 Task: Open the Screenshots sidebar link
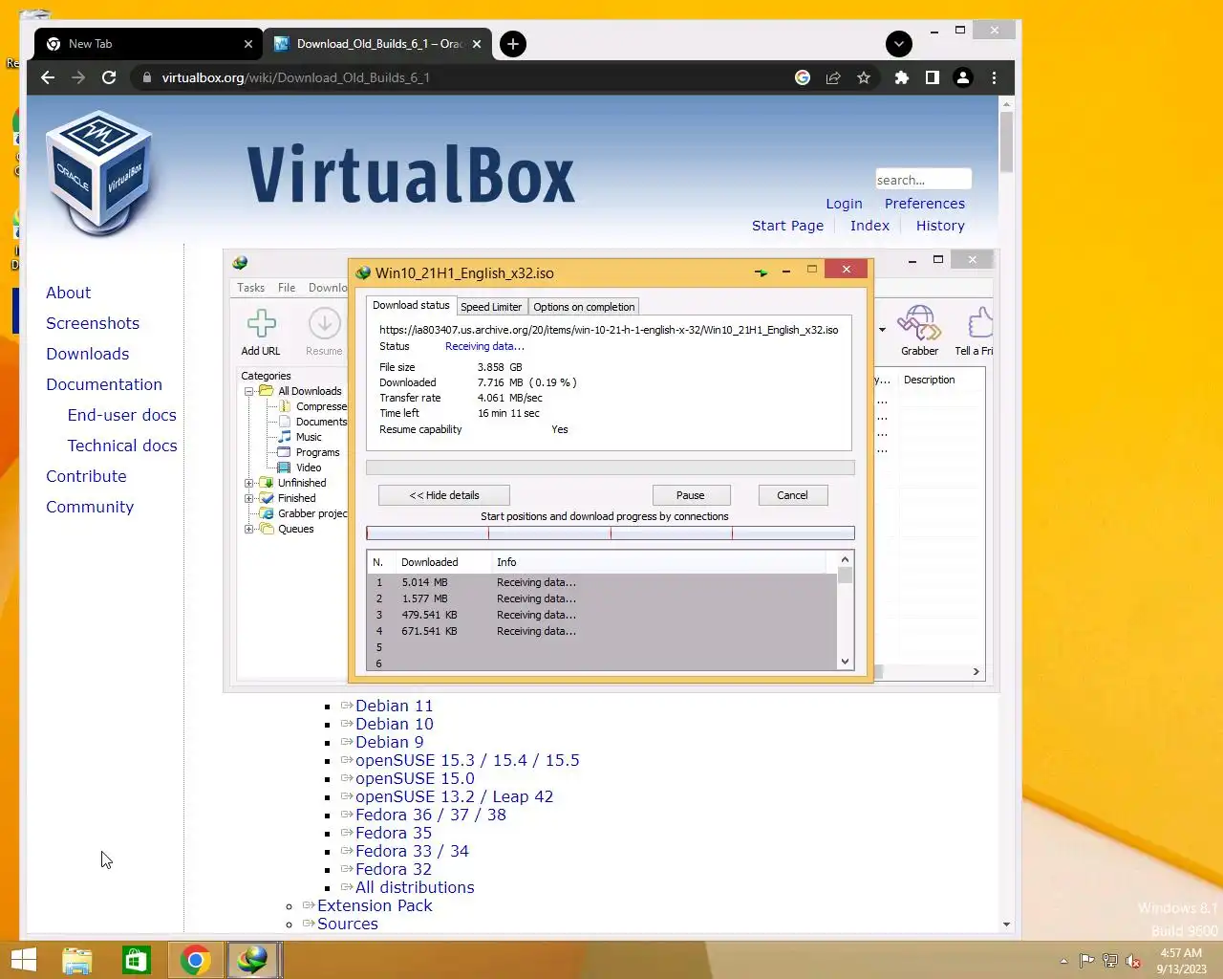[93, 323]
